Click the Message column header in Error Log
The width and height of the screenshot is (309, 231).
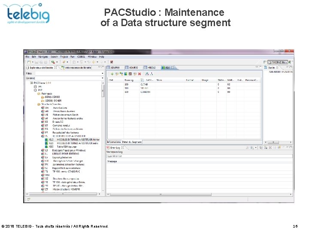click(112, 161)
